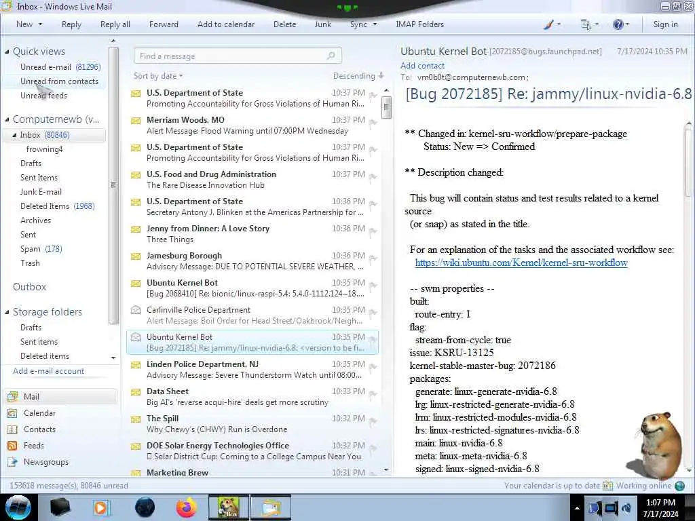The image size is (695, 521).
Task: Click the dark blue sphere taskbar icon
Action: 145,507
